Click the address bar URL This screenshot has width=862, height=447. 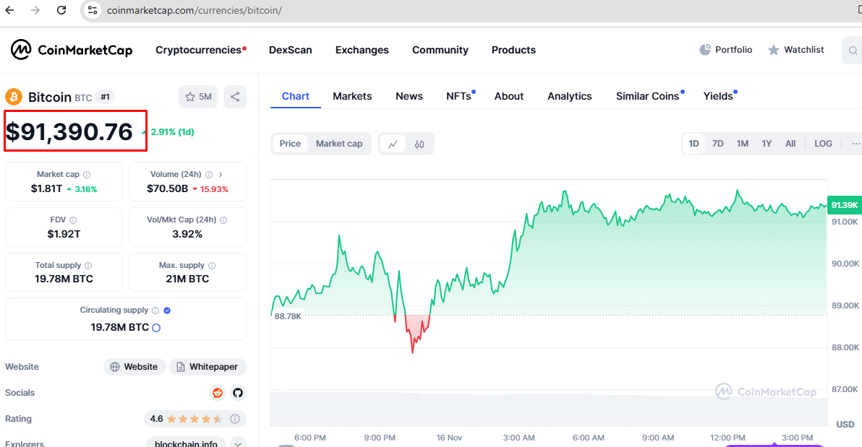(x=195, y=10)
